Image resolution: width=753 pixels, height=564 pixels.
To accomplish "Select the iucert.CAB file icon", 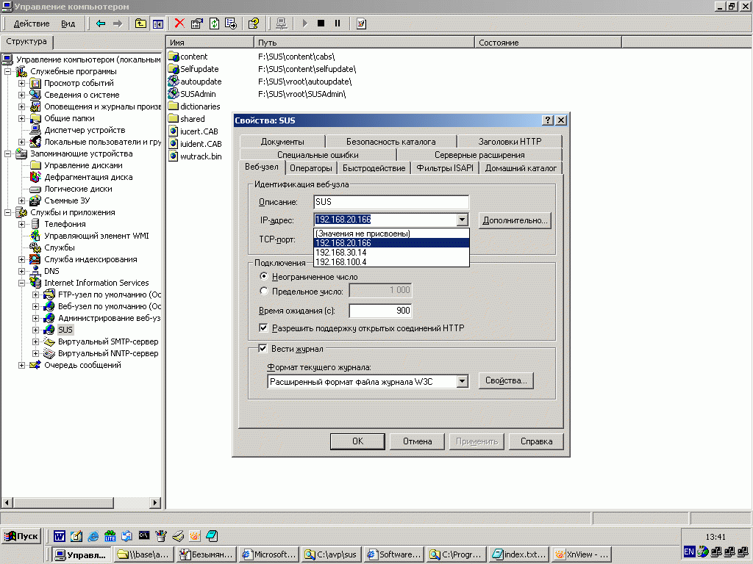I will coord(174,131).
